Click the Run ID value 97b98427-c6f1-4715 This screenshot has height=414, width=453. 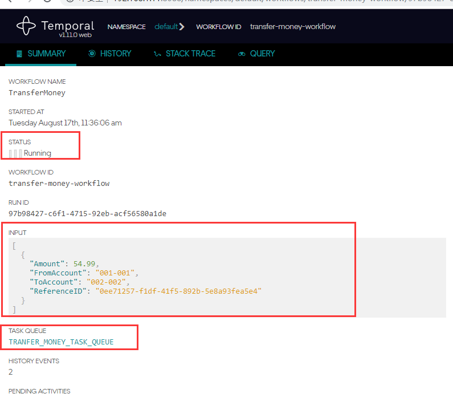(x=87, y=214)
